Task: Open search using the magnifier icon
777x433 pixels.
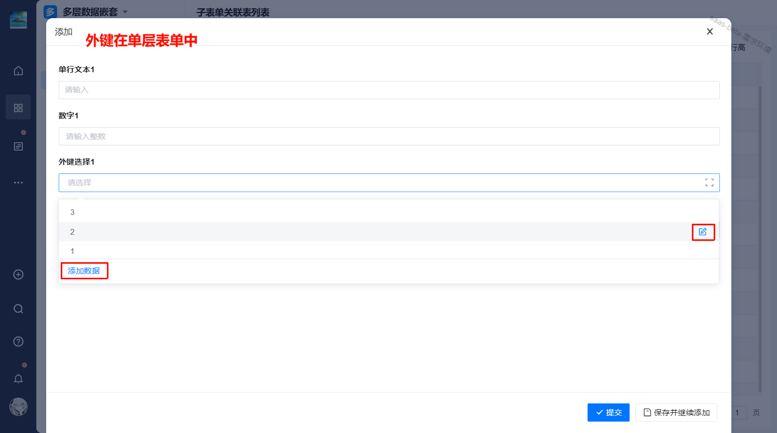Action: pos(18,309)
